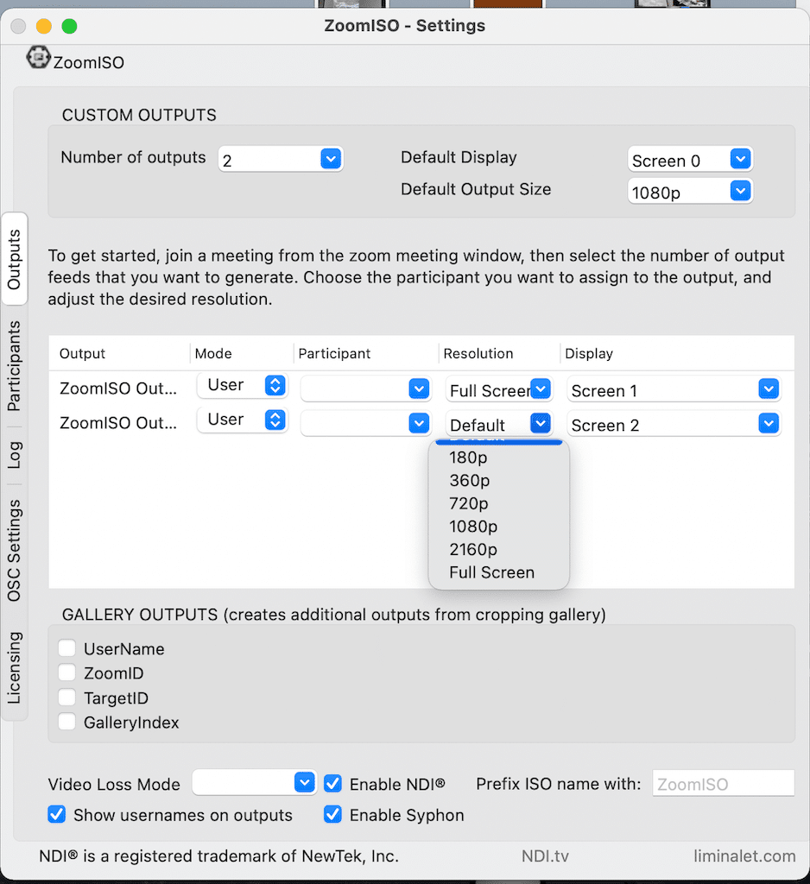Enable the UserName gallery output checkbox
Screen dimensions: 810x884
pos(67,647)
